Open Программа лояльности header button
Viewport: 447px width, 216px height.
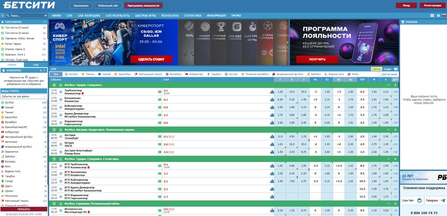coord(143,5)
